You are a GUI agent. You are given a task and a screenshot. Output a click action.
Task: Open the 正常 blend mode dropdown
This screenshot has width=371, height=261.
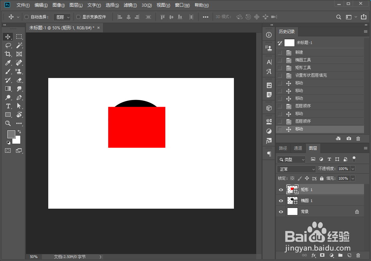coord(296,169)
